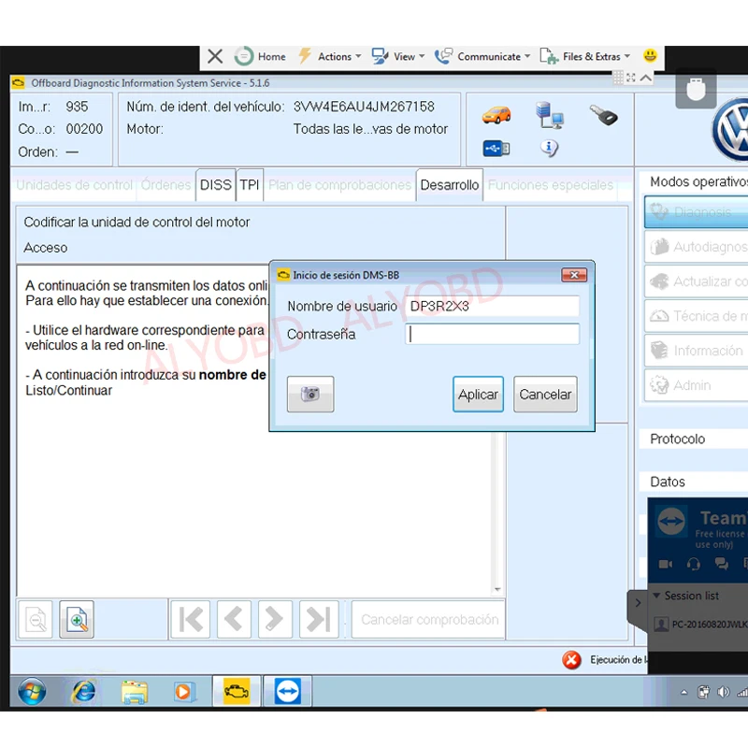Click the zoom in document icon

pyautogui.click(x=77, y=619)
